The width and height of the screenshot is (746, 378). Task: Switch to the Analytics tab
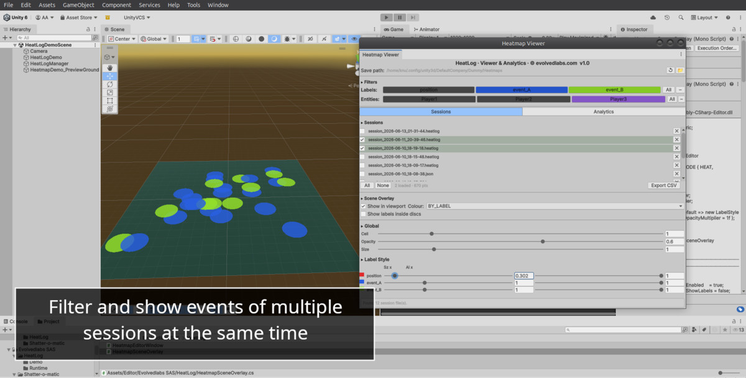[x=603, y=112]
